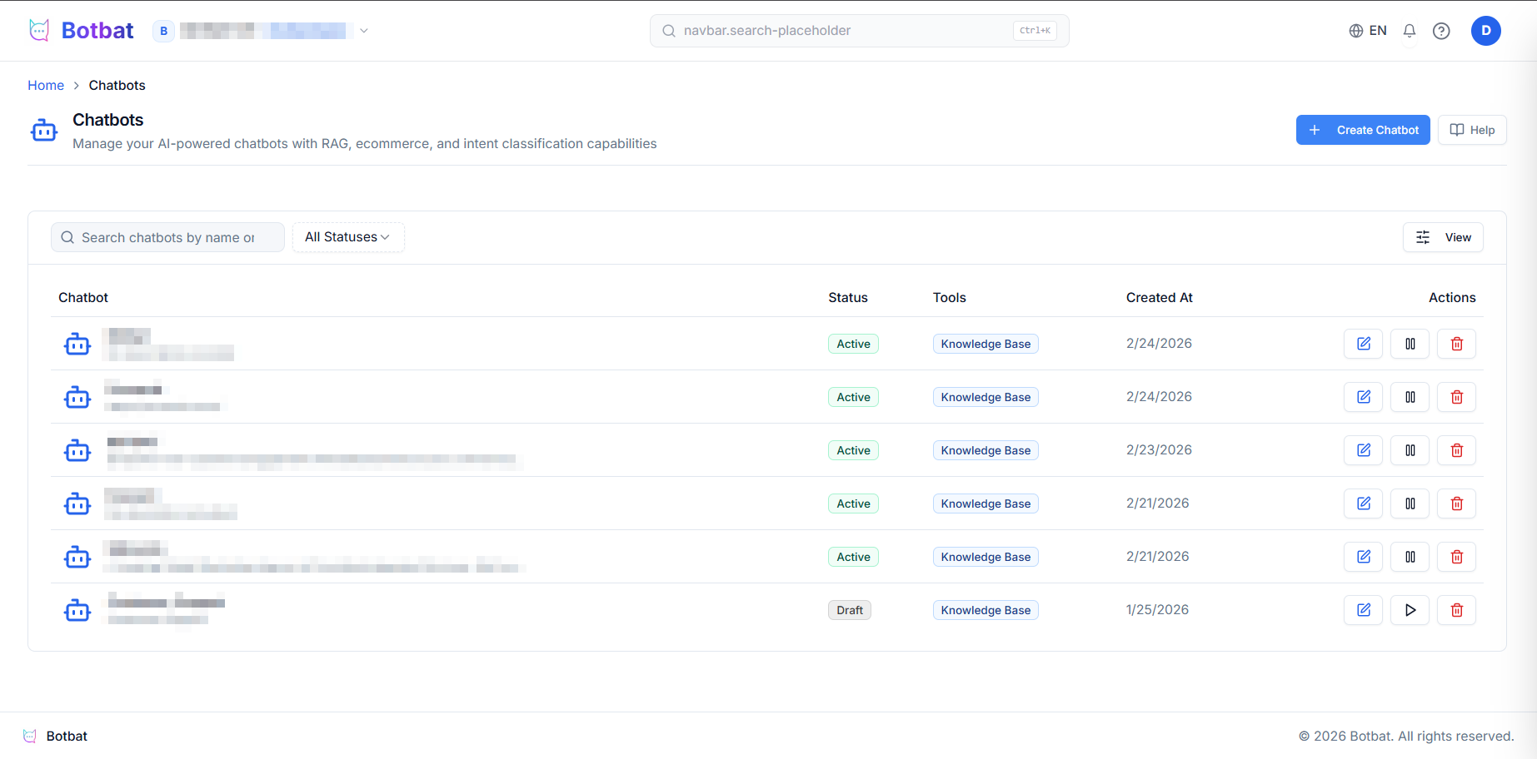
Task: Click the Botbat logo in navbar
Action: tap(82, 31)
